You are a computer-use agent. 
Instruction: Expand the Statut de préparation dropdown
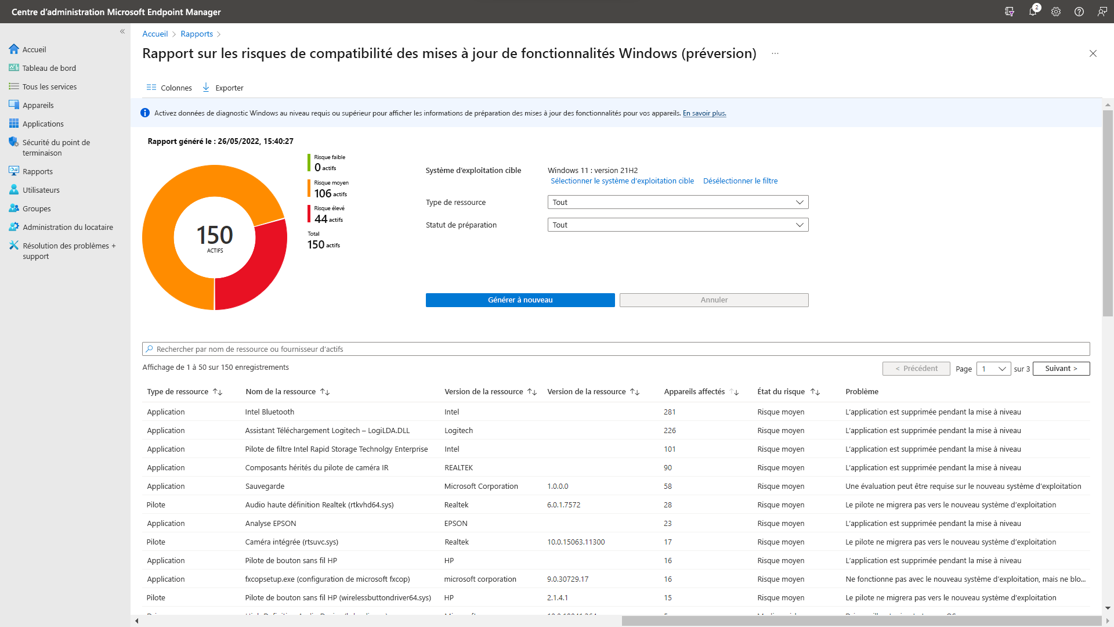tap(678, 225)
